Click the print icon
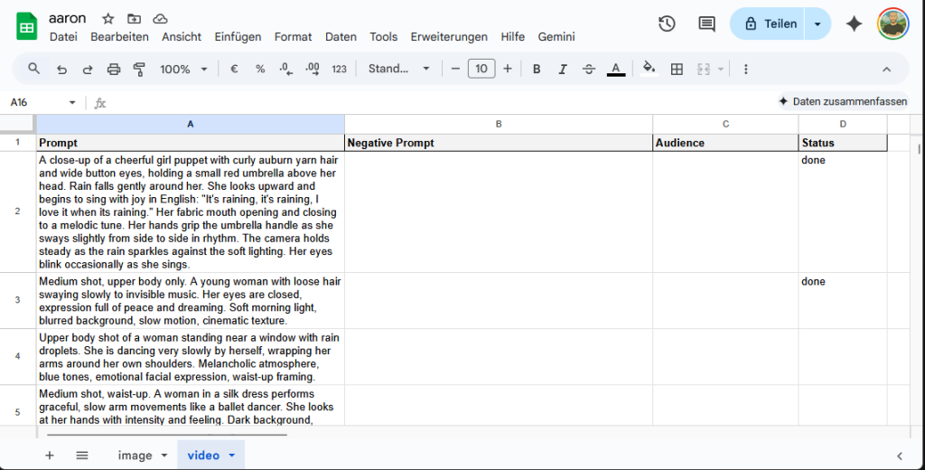 coord(114,69)
